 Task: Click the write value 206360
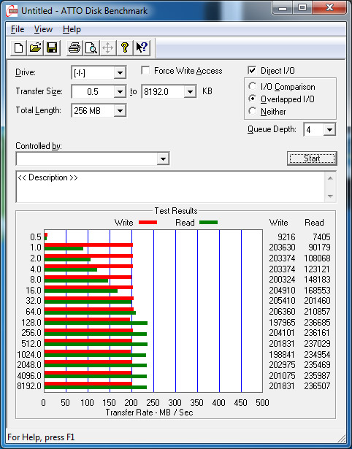tap(282, 312)
